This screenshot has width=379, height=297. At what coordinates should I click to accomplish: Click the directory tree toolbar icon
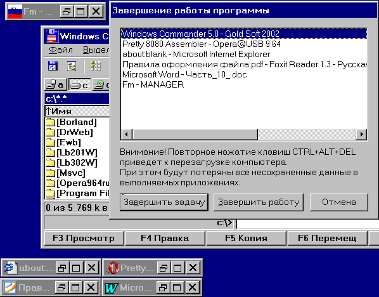pyautogui.click(x=72, y=65)
